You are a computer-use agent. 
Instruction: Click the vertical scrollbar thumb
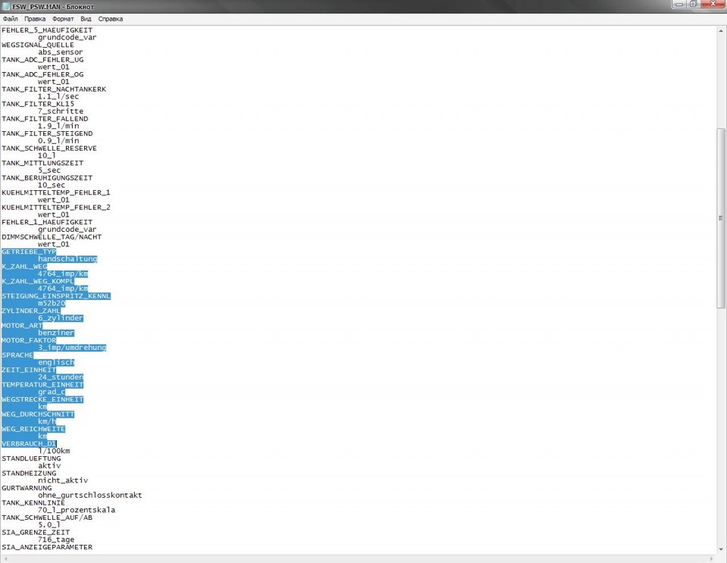tap(720, 218)
